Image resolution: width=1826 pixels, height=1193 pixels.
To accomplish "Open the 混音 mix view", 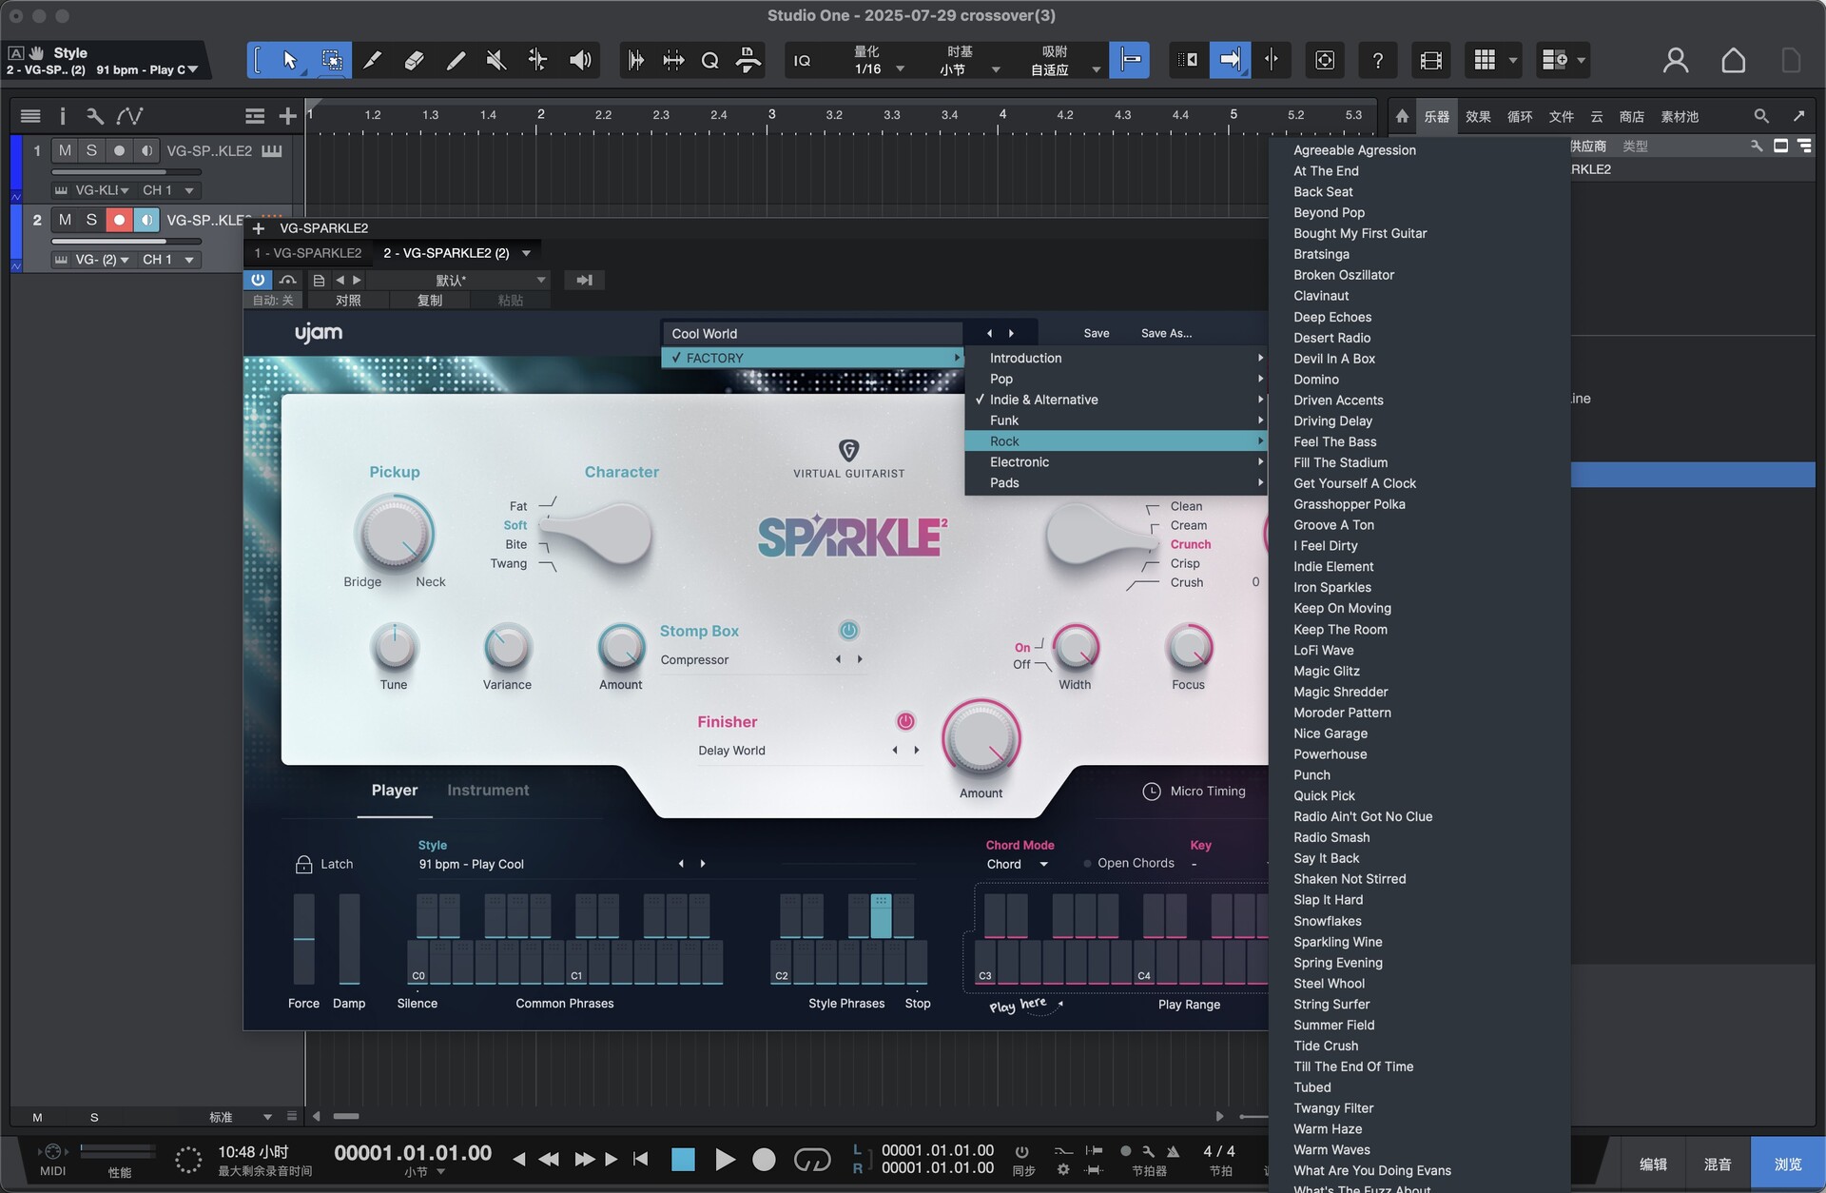I will pos(1717,1164).
